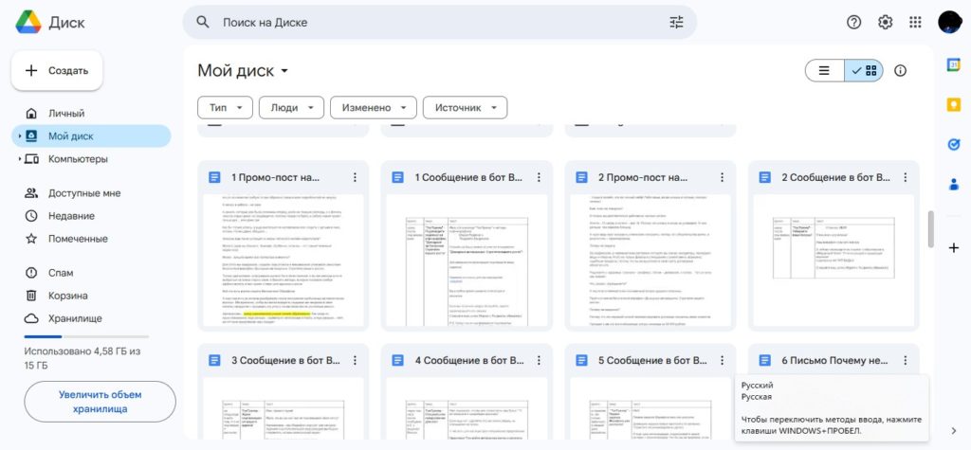Open 2 Сообщение в бот document thumbnail
The image size is (971, 450).
click(x=834, y=261)
